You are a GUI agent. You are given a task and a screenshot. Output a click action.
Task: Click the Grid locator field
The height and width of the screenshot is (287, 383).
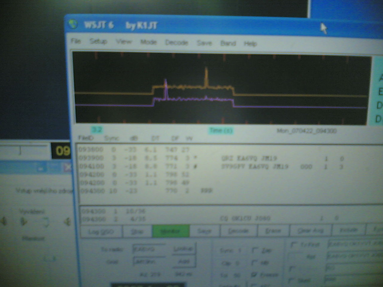[x=149, y=262]
